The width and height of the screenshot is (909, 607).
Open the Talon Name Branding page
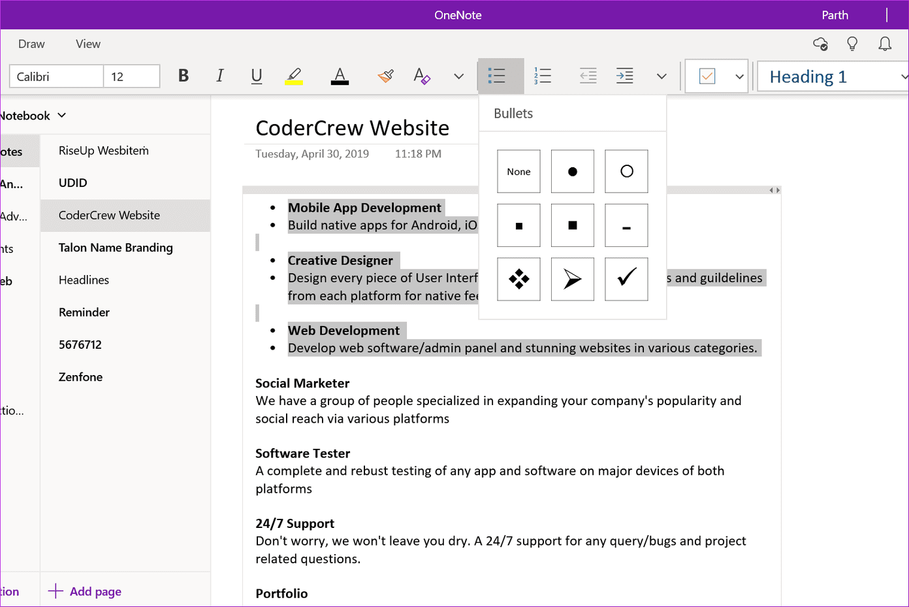(125, 248)
